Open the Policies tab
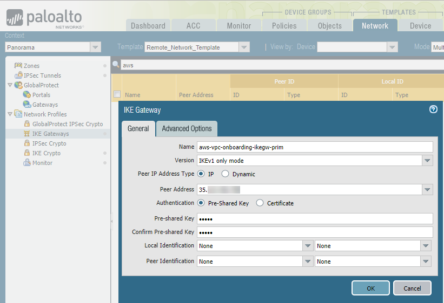Image resolution: width=444 pixels, height=303 pixels. coord(284,26)
